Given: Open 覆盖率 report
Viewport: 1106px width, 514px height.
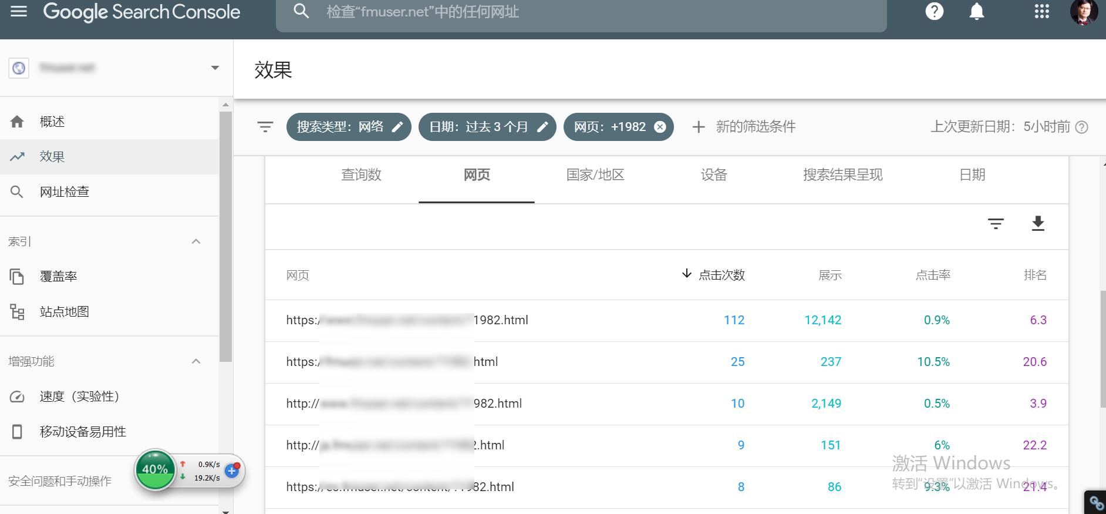Looking at the screenshot, I should click(x=109, y=277).
